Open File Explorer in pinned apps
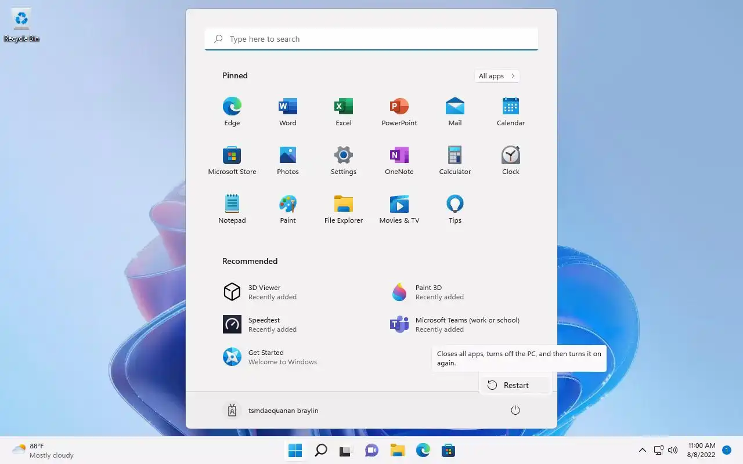 tap(344, 209)
